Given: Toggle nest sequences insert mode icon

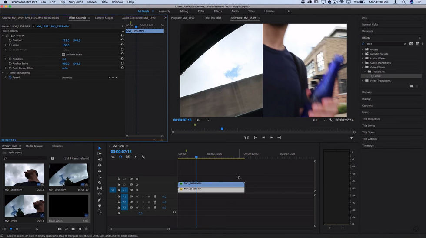Looking at the screenshot, I should click(x=113, y=157).
